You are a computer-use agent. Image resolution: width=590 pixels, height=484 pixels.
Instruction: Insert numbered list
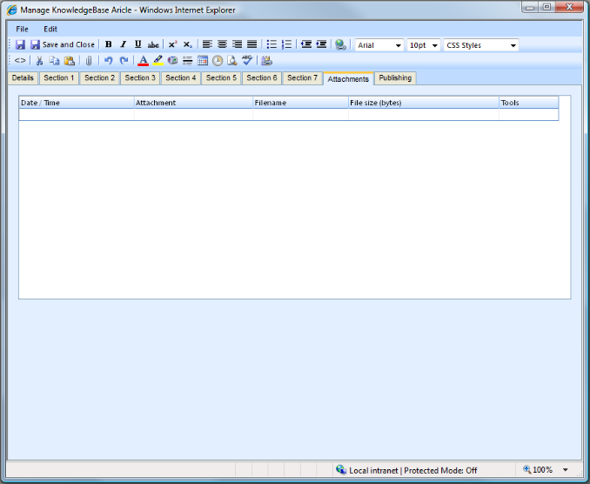[286, 44]
